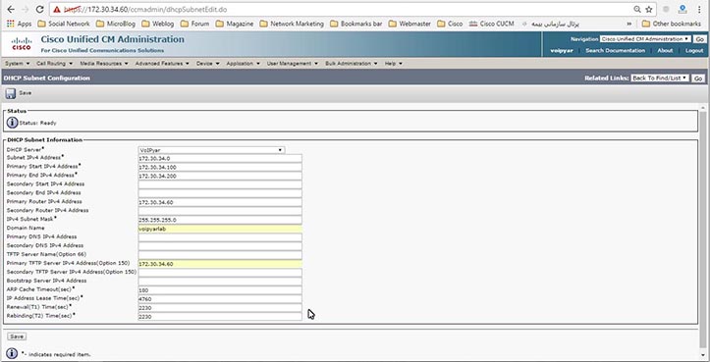Click the Save floppy disk icon
710x362 pixels.
pyautogui.click(x=10, y=93)
